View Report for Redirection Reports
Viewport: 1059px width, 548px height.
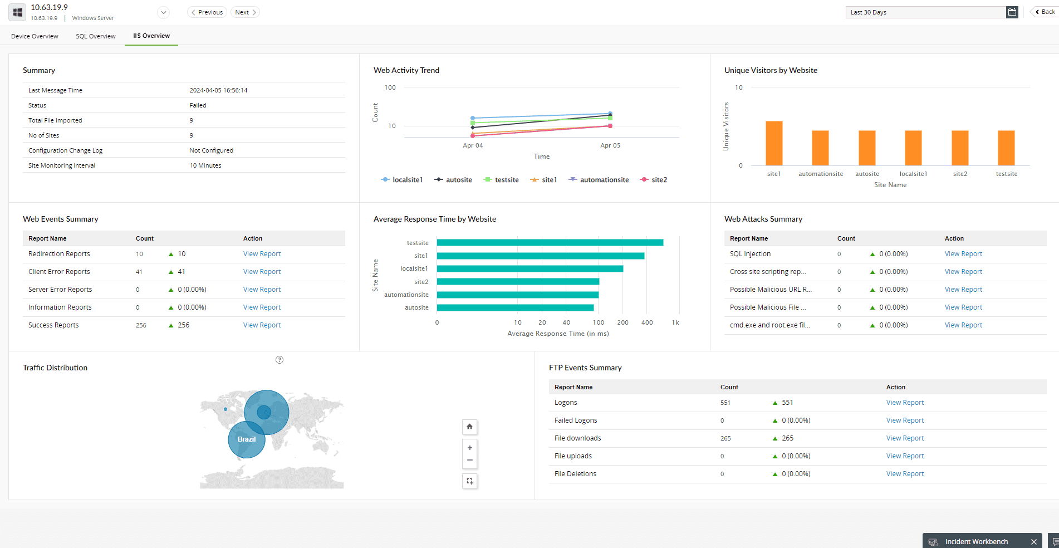click(x=262, y=254)
